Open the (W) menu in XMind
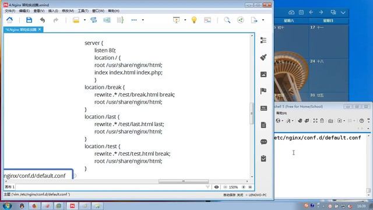373x210 pixels. (98, 11)
